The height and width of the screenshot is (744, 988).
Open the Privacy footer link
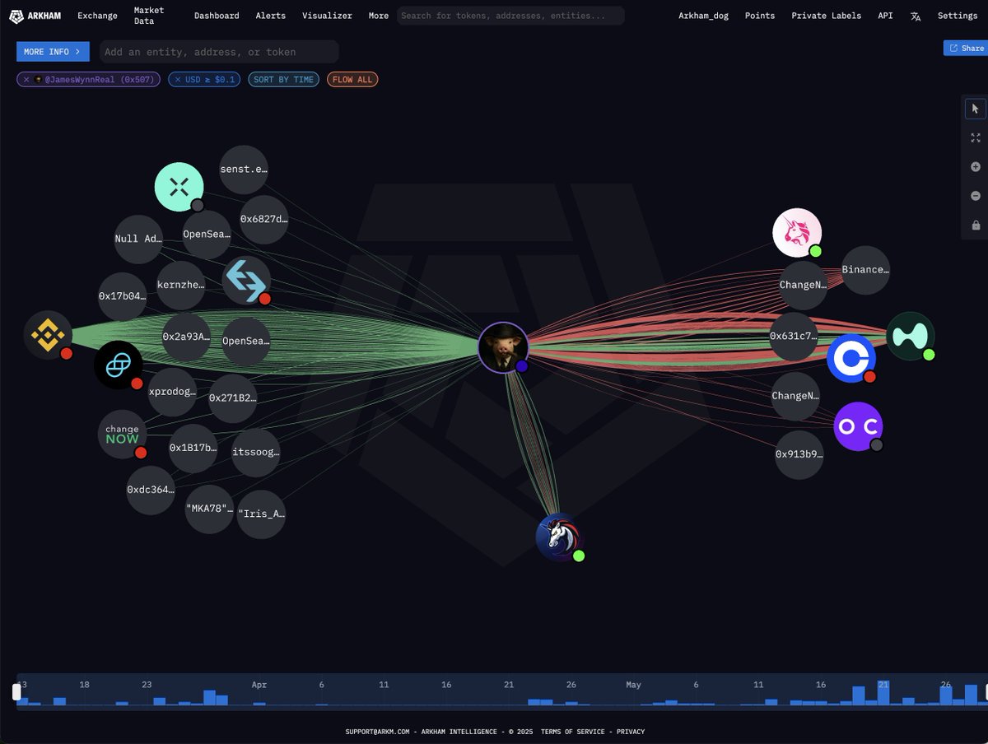click(631, 732)
